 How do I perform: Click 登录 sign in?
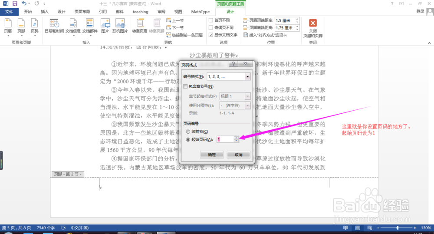coord(420,11)
